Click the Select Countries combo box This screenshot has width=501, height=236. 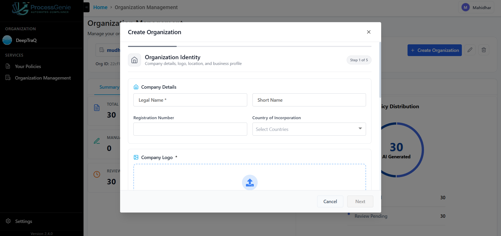[x=309, y=129]
